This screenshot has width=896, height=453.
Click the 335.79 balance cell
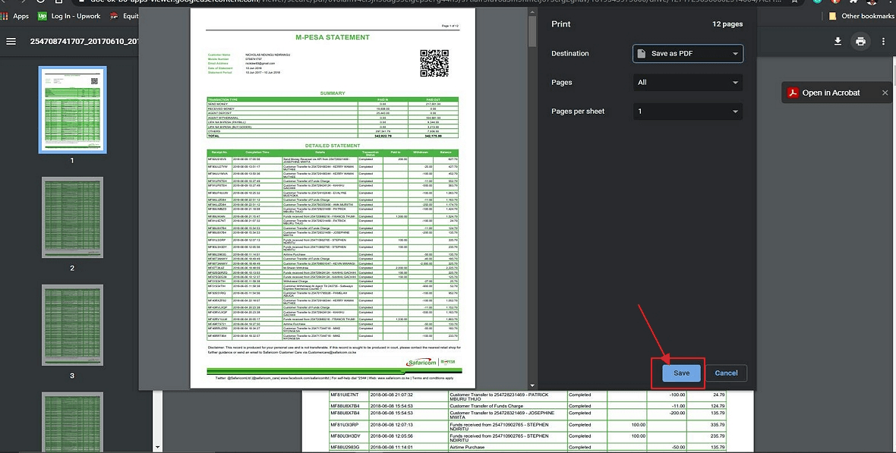click(718, 425)
